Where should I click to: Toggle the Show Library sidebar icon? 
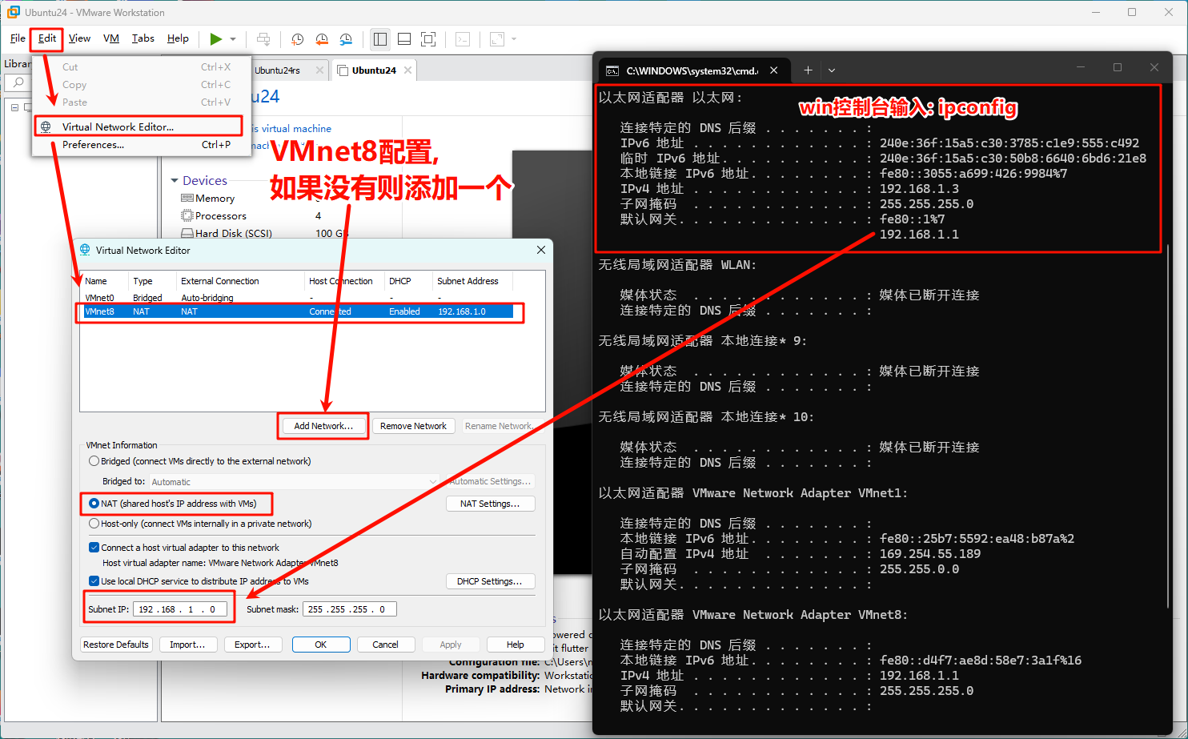tap(380, 38)
